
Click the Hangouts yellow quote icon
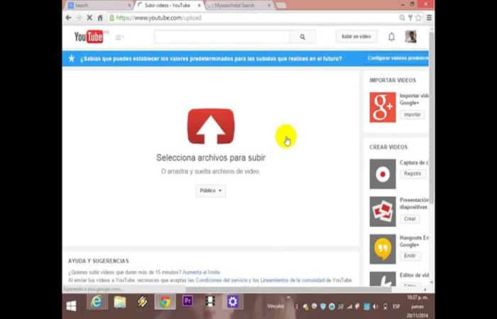[383, 249]
